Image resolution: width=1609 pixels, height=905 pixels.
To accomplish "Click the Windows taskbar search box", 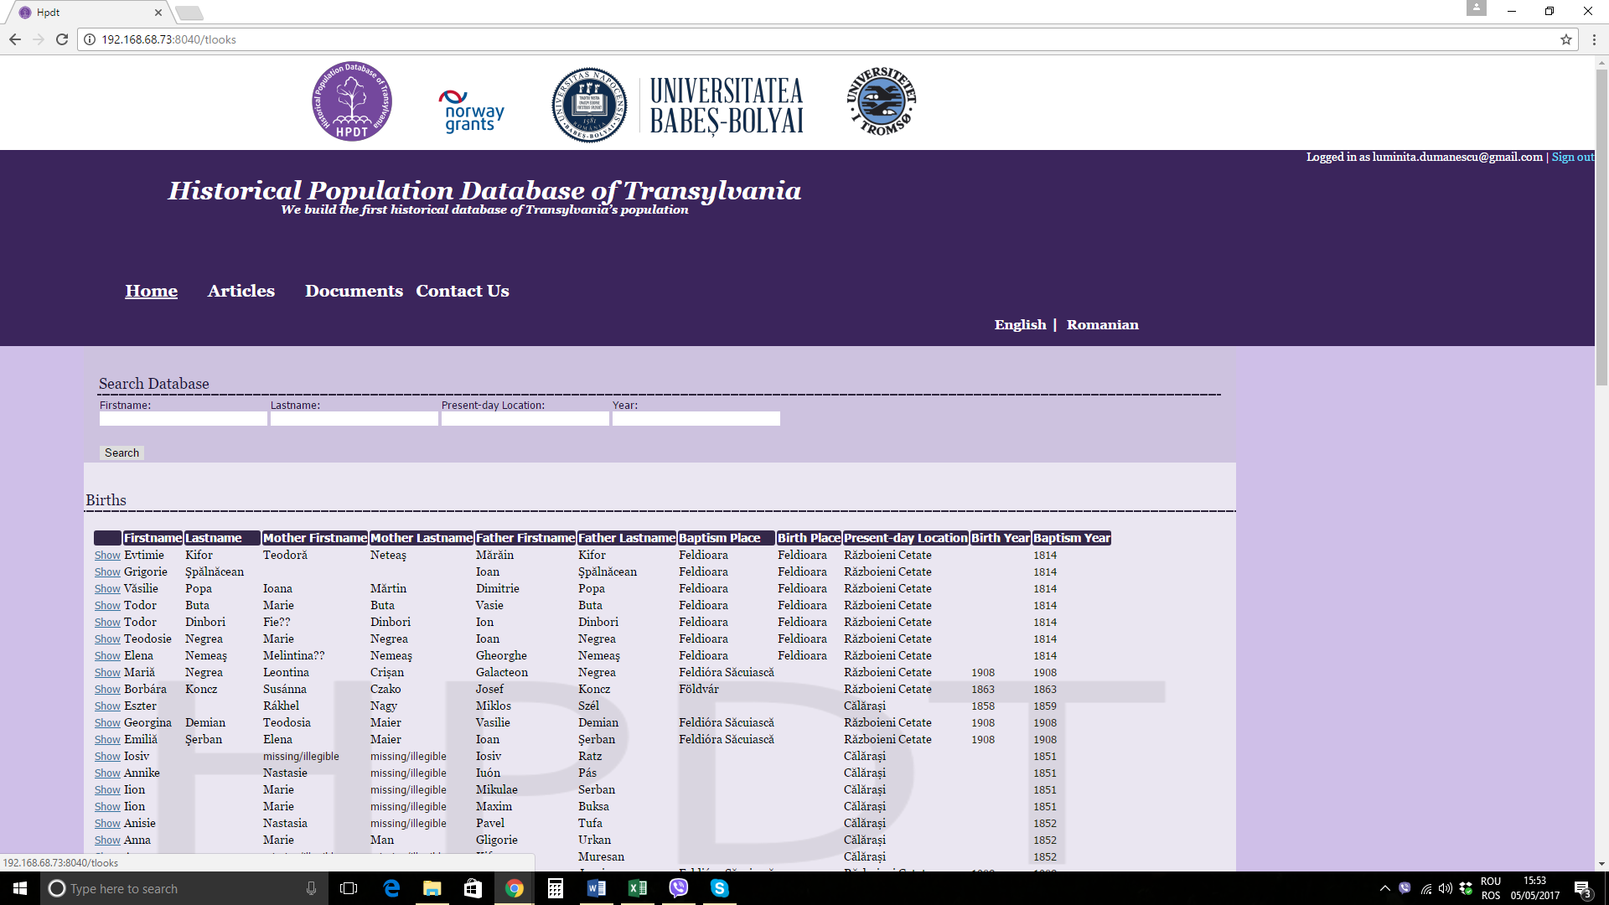I will click(184, 888).
